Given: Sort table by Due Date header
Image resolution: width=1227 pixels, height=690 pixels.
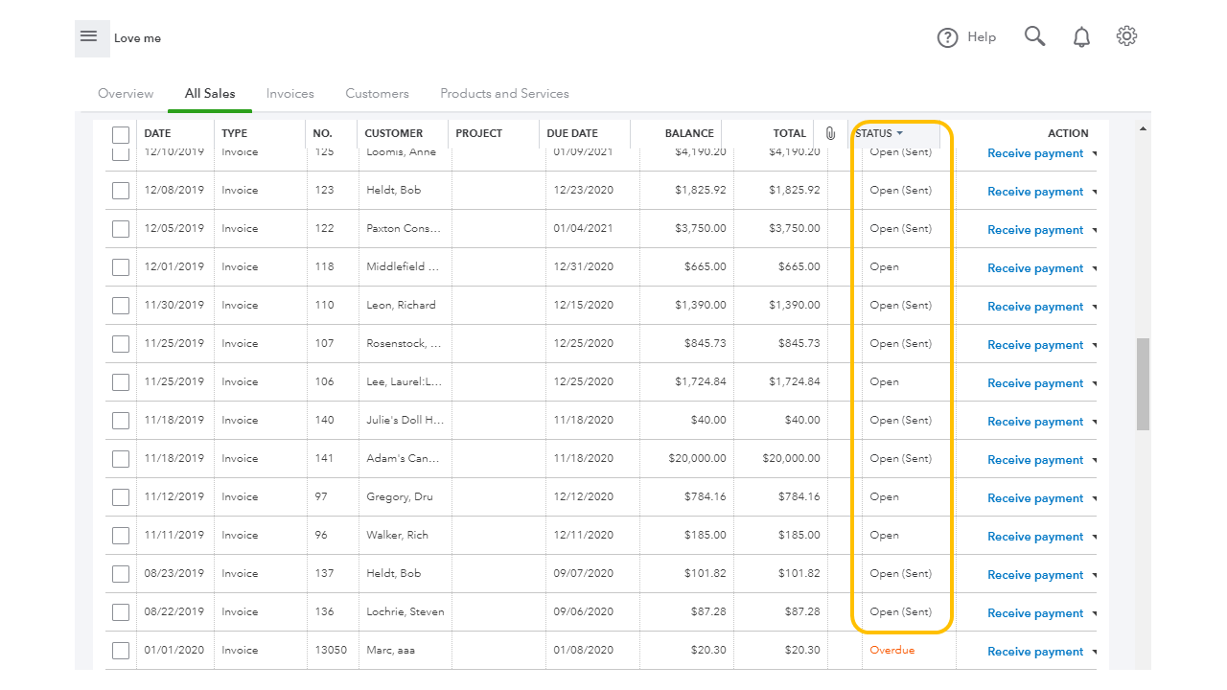Looking at the screenshot, I should tap(572, 133).
